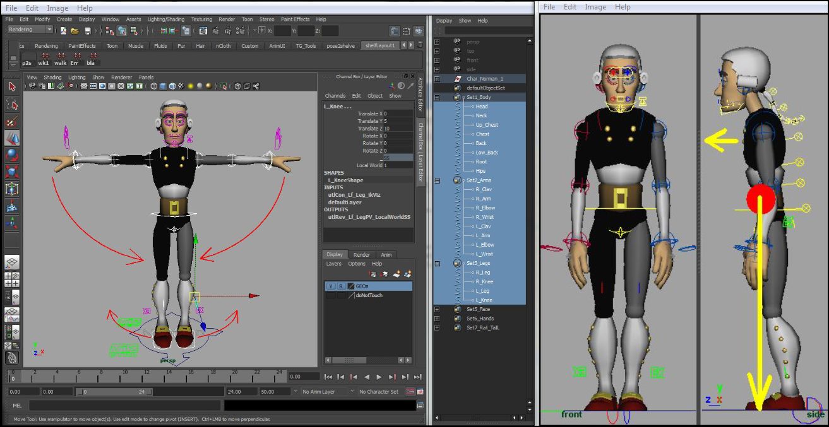This screenshot has width=829, height=427.
Task: Click the MEL command line label
Action: tap(17, 406)
